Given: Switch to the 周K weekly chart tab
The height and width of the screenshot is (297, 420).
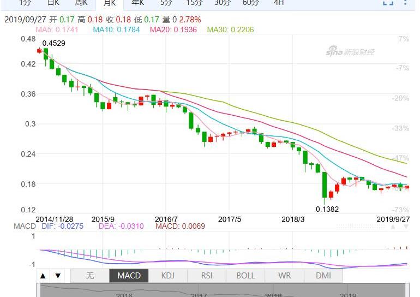Looking at the screenshot, I should 81,3.
